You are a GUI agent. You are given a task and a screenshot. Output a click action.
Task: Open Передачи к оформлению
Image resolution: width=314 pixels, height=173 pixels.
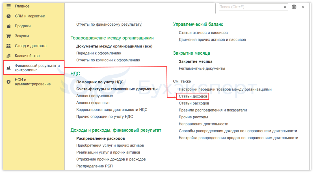(x=99, y=53)
